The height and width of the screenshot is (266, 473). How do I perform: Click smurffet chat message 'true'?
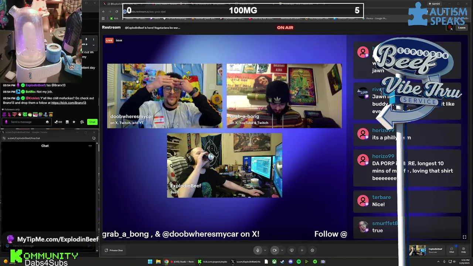tap(406, 227)
